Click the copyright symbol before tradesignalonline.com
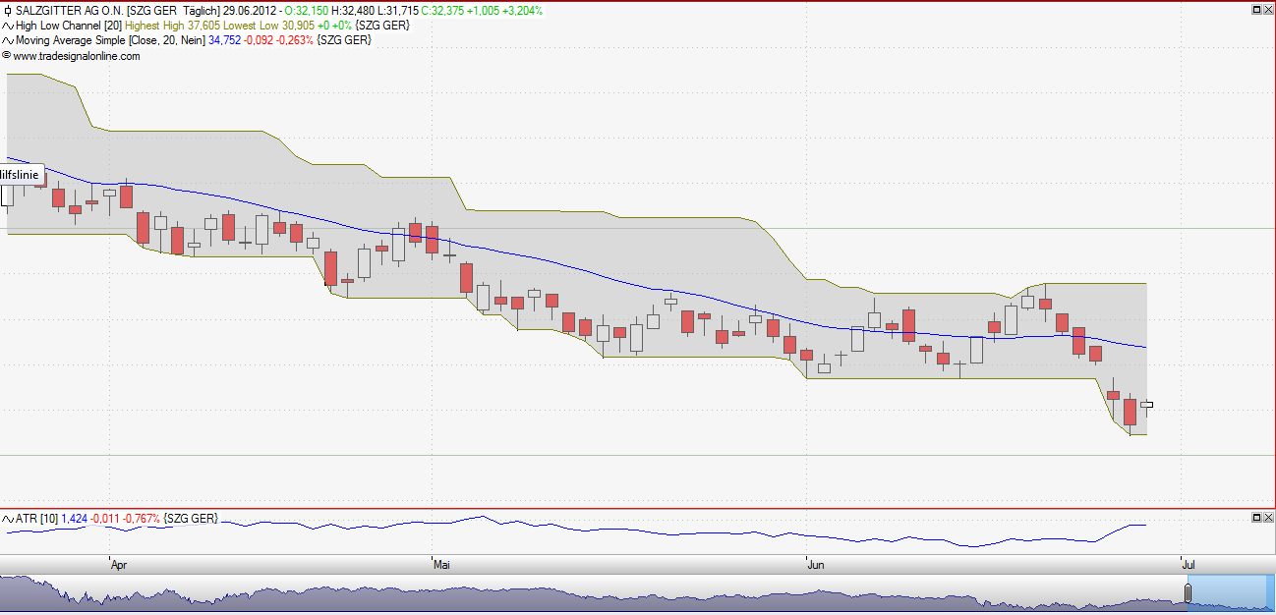This screenshot has height=615, width=1276. pos(7,56)
